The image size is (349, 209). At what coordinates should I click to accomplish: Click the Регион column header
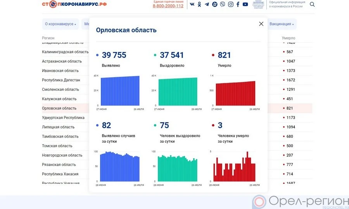(48, 38)
